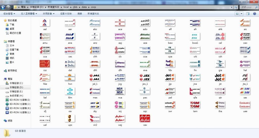Select the peach 'apj' logo file
259x138 pixels.
click(120, 36)
